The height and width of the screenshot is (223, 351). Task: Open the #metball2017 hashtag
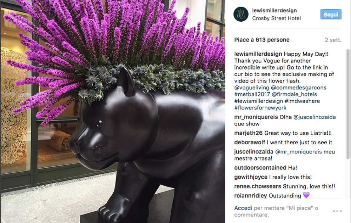point(252,94)
